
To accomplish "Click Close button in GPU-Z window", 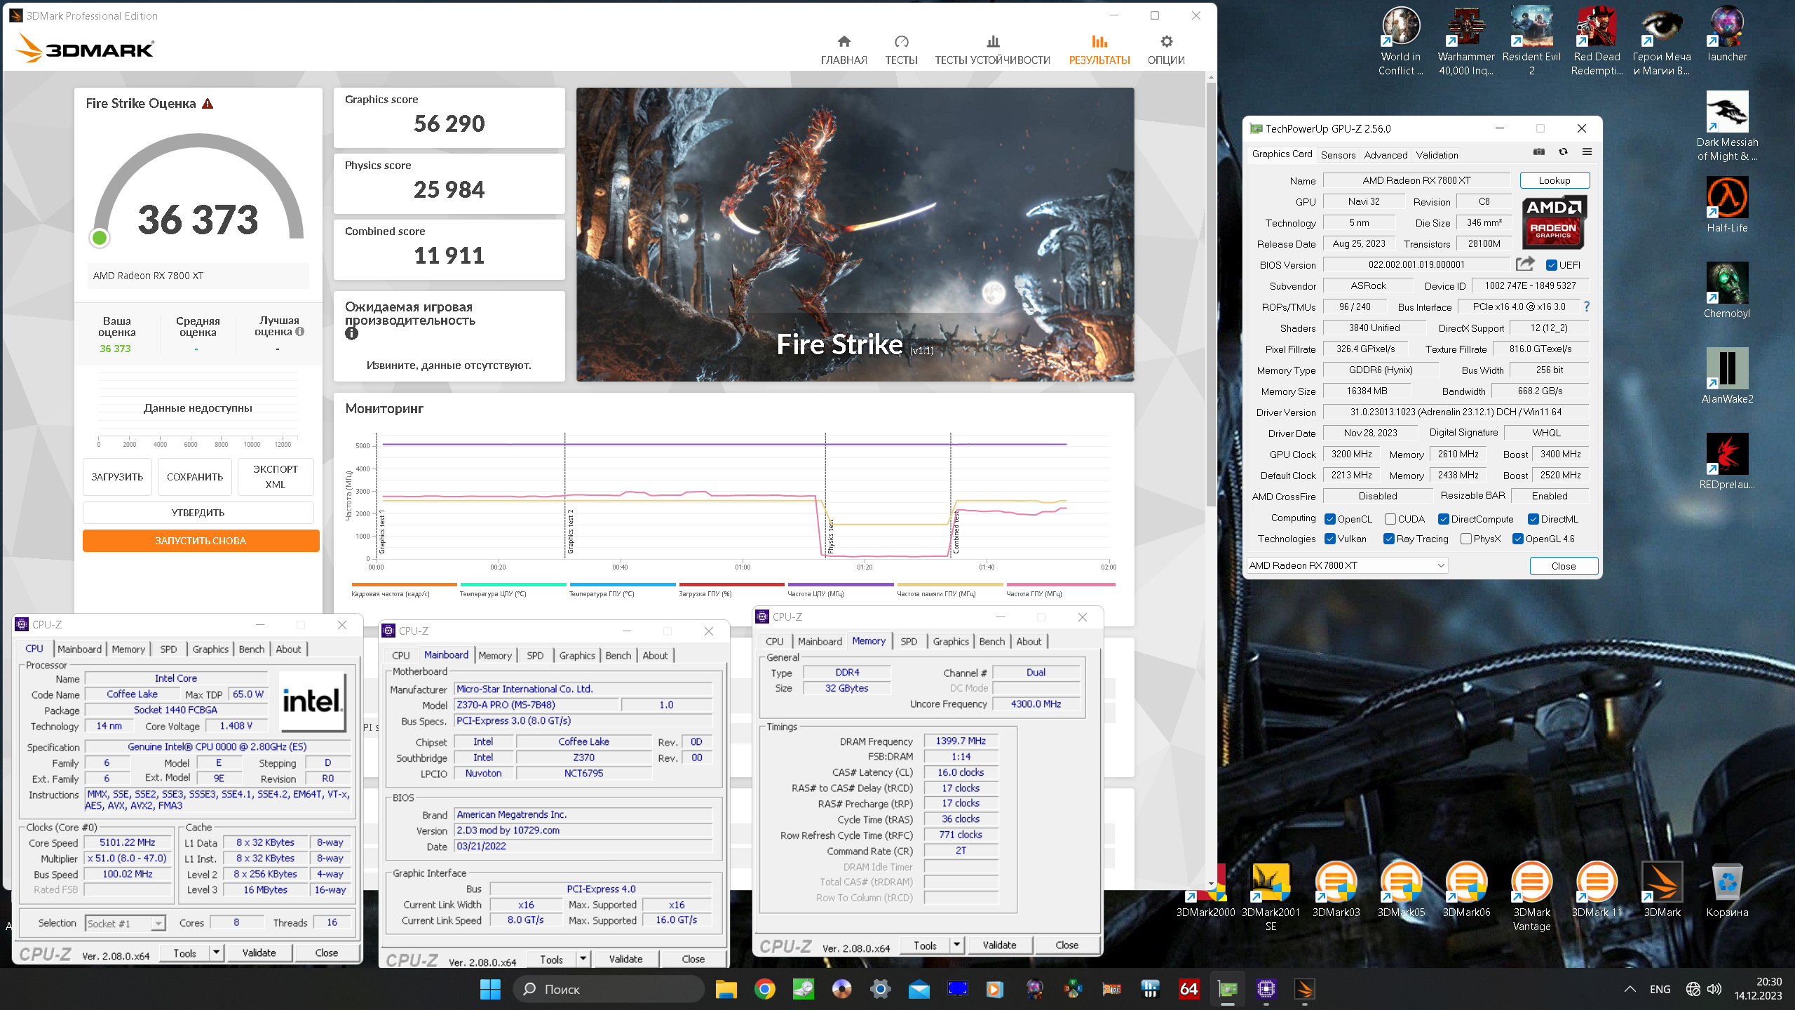I will pos(1564,565).
